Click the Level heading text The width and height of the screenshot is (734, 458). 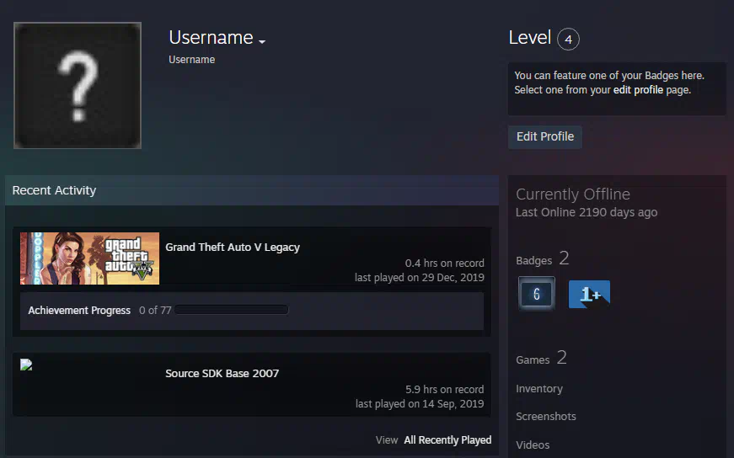tap(529, 38)
